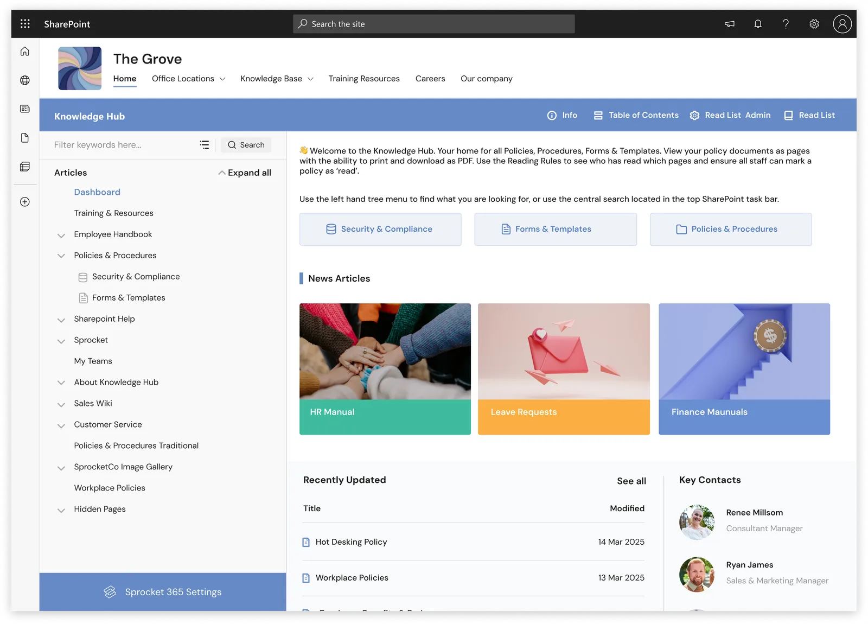The width and height of the screenshot is (868, 624).
Task: Go to the Home icon in left rail
Action: (25, 52)
